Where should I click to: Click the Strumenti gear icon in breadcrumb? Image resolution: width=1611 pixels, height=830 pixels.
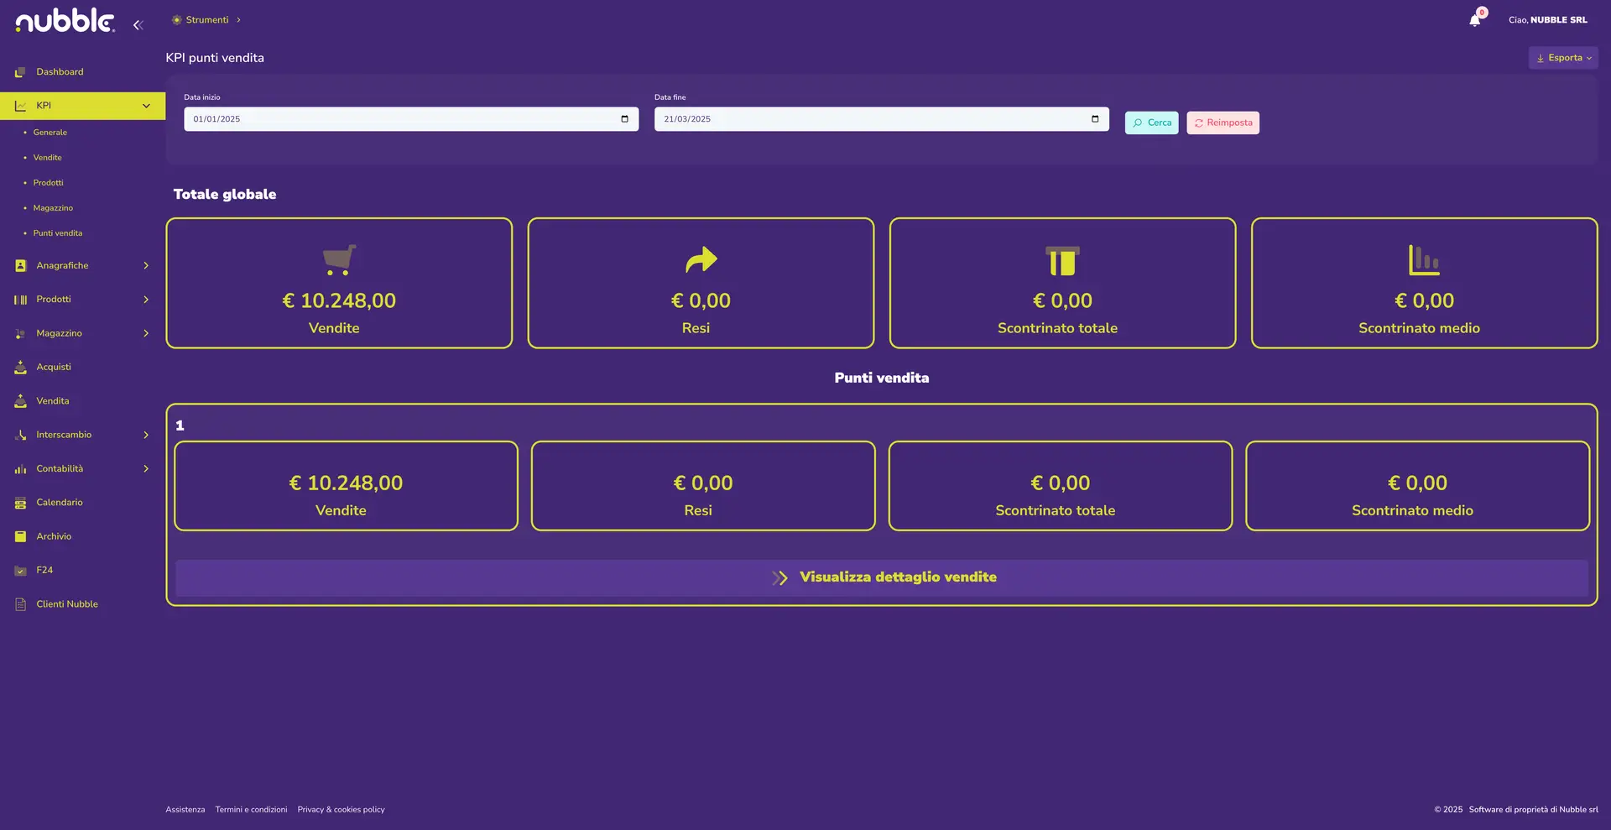point(176,20)
